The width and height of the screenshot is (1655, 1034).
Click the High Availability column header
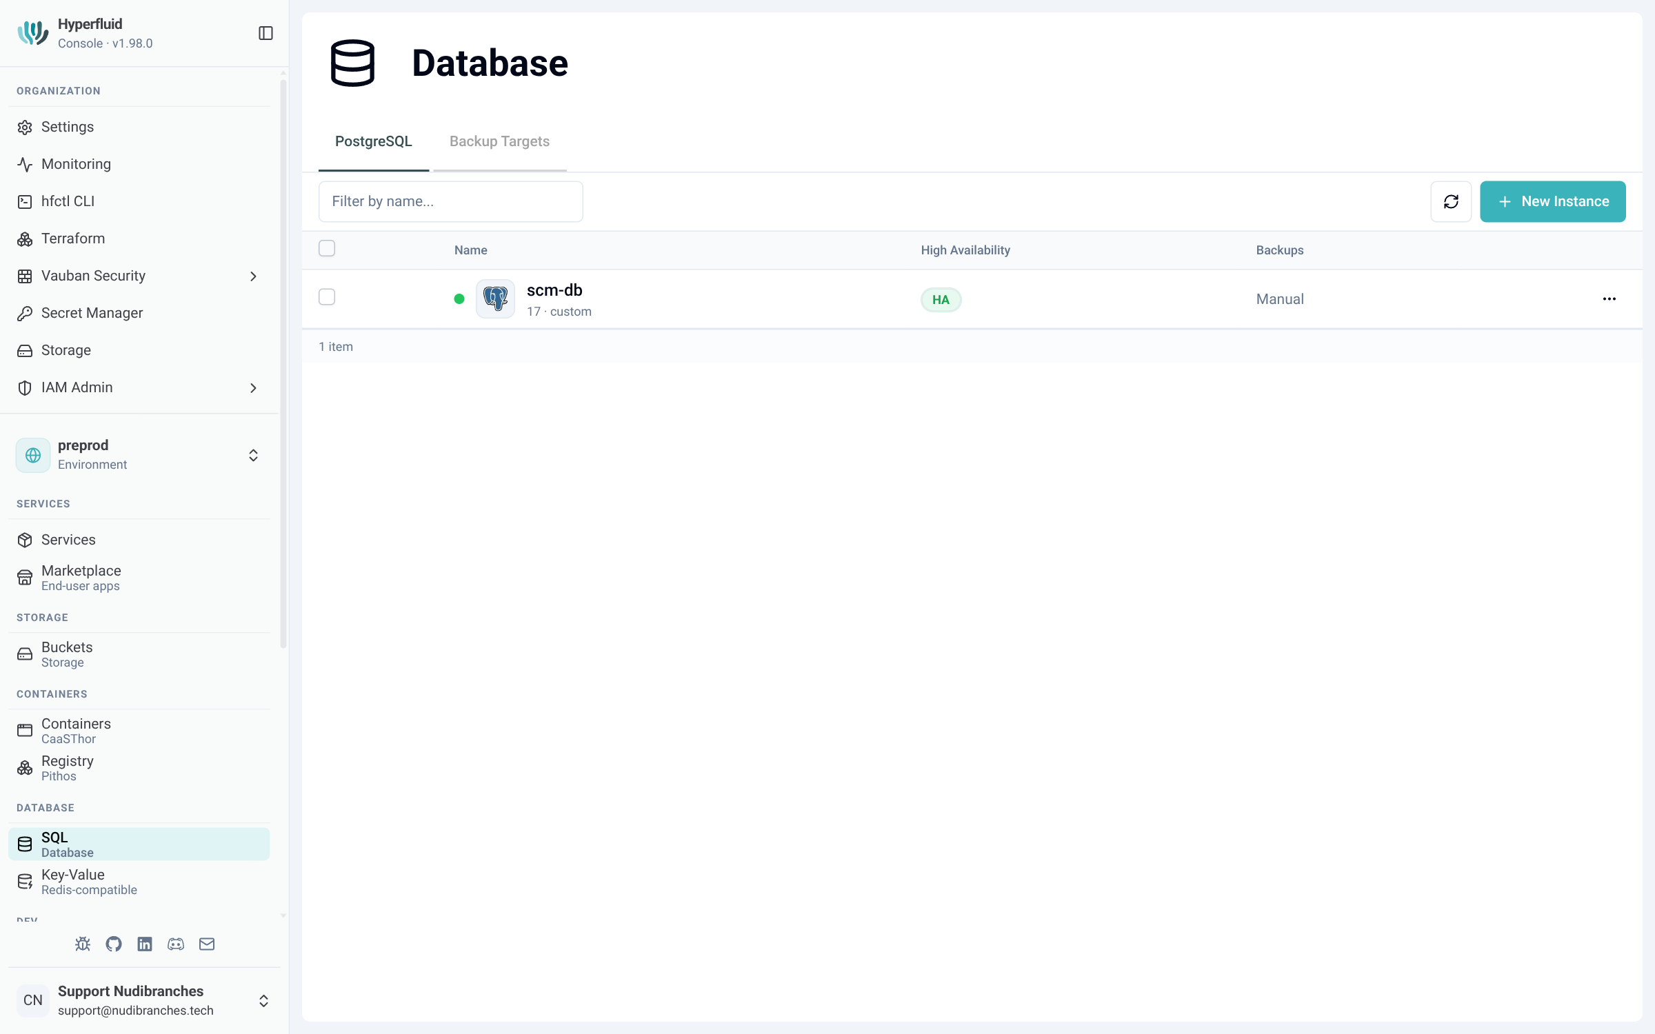pyautogui.click(x=965, y=250)
